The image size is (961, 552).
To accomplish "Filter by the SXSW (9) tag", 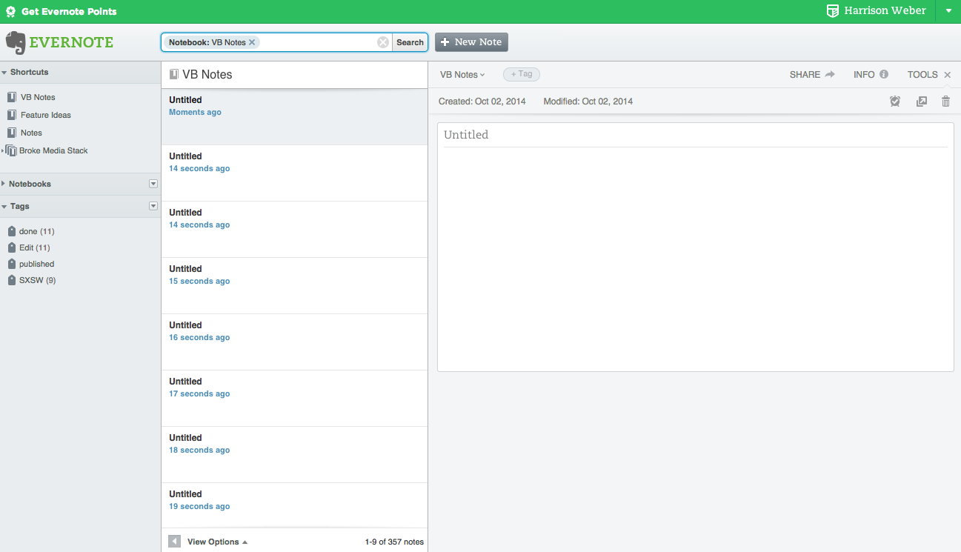I will pos(37,280).
